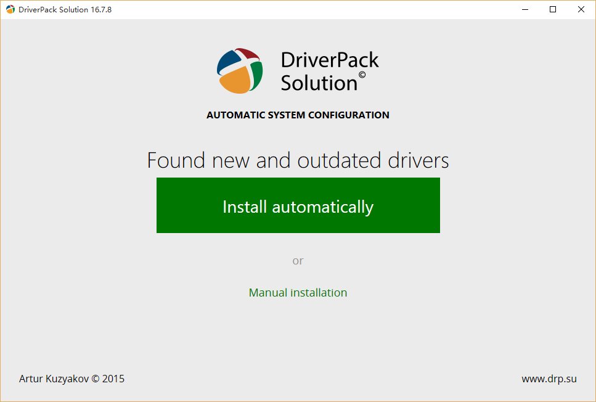The width and height of the screenshot is (596, 402).
Task: Click the copyright symbol beside the Solution wordmark
Action: pos(362,75)
